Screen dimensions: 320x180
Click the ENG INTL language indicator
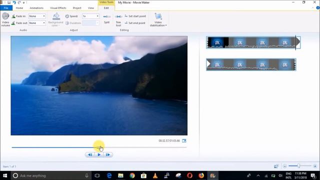[x=288, y=175]
